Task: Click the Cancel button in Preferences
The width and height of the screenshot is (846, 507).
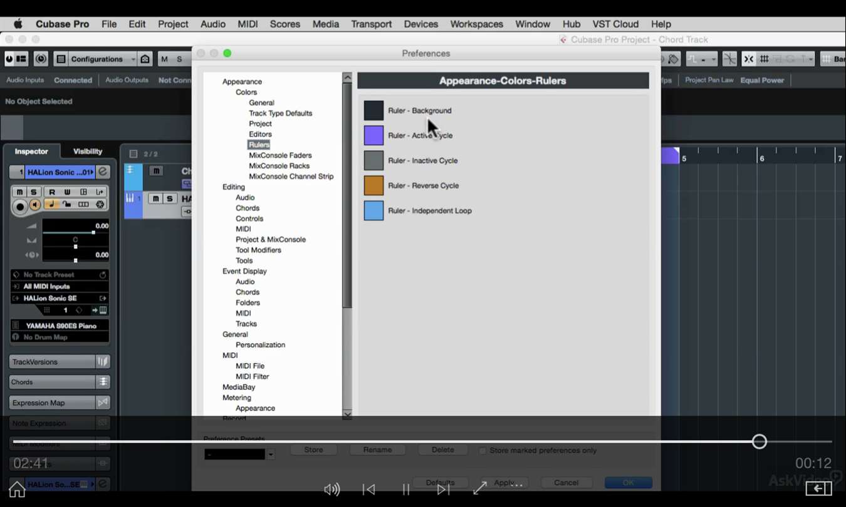Action: click(x=566, y=483)
